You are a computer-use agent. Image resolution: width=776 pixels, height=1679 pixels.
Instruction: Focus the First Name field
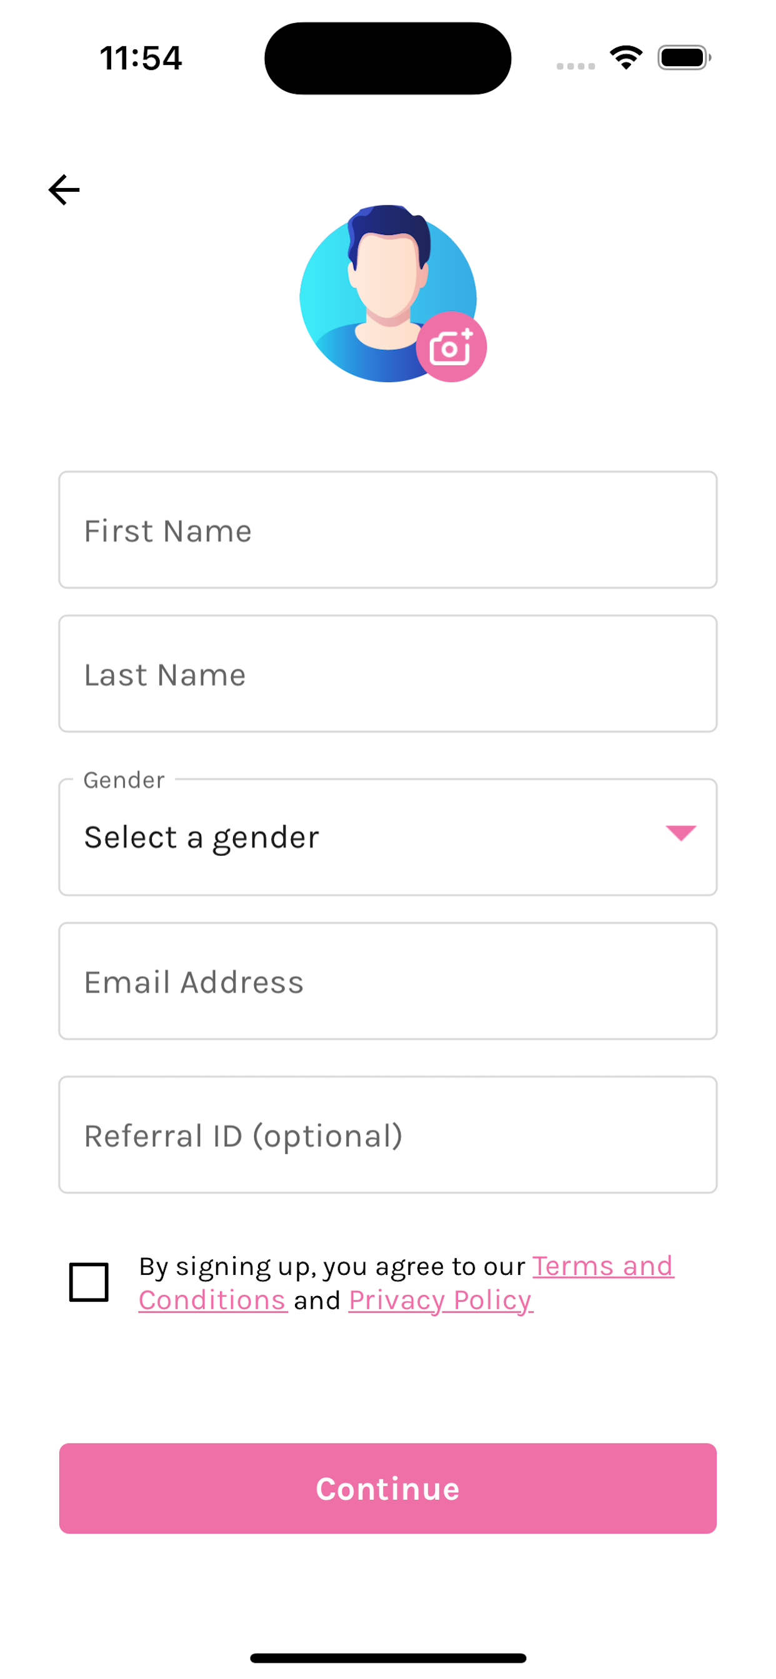[387, 530]
